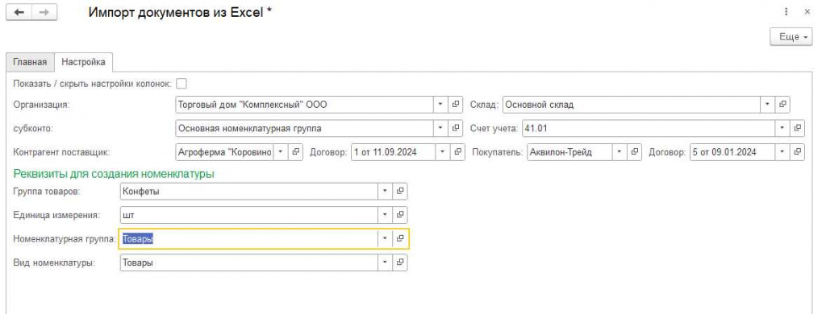This screenshot has width=826, height=314.
Task: Switch to the Главная tab
Action: point(30,62)
